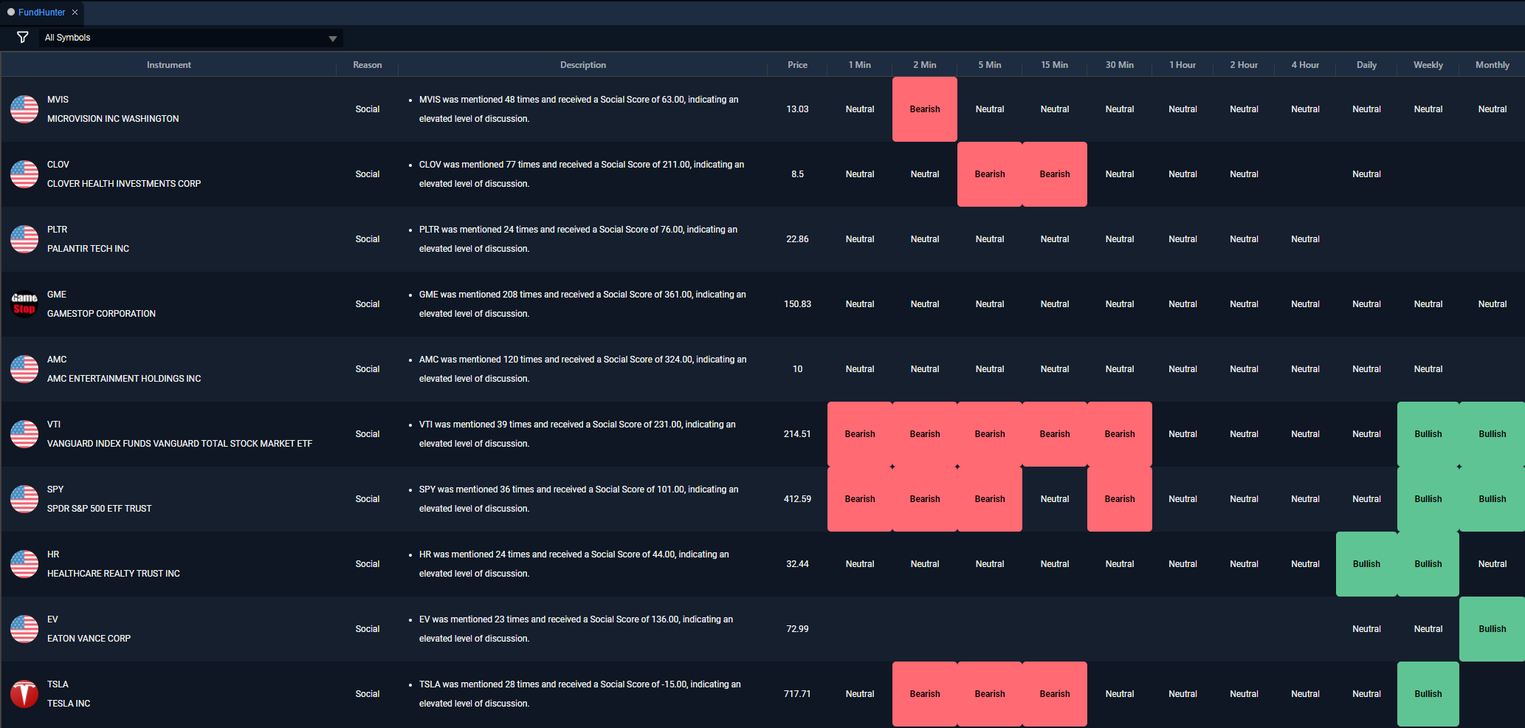This screenshot has width=1525, height=728.
Task: Select SPY 30 Min Bearish cell
Action: tap(1119, 499)
